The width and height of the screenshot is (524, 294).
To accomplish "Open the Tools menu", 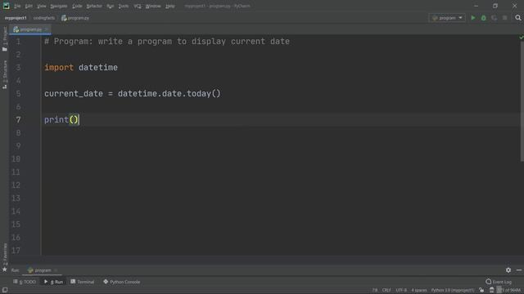I will pos(124,6).
